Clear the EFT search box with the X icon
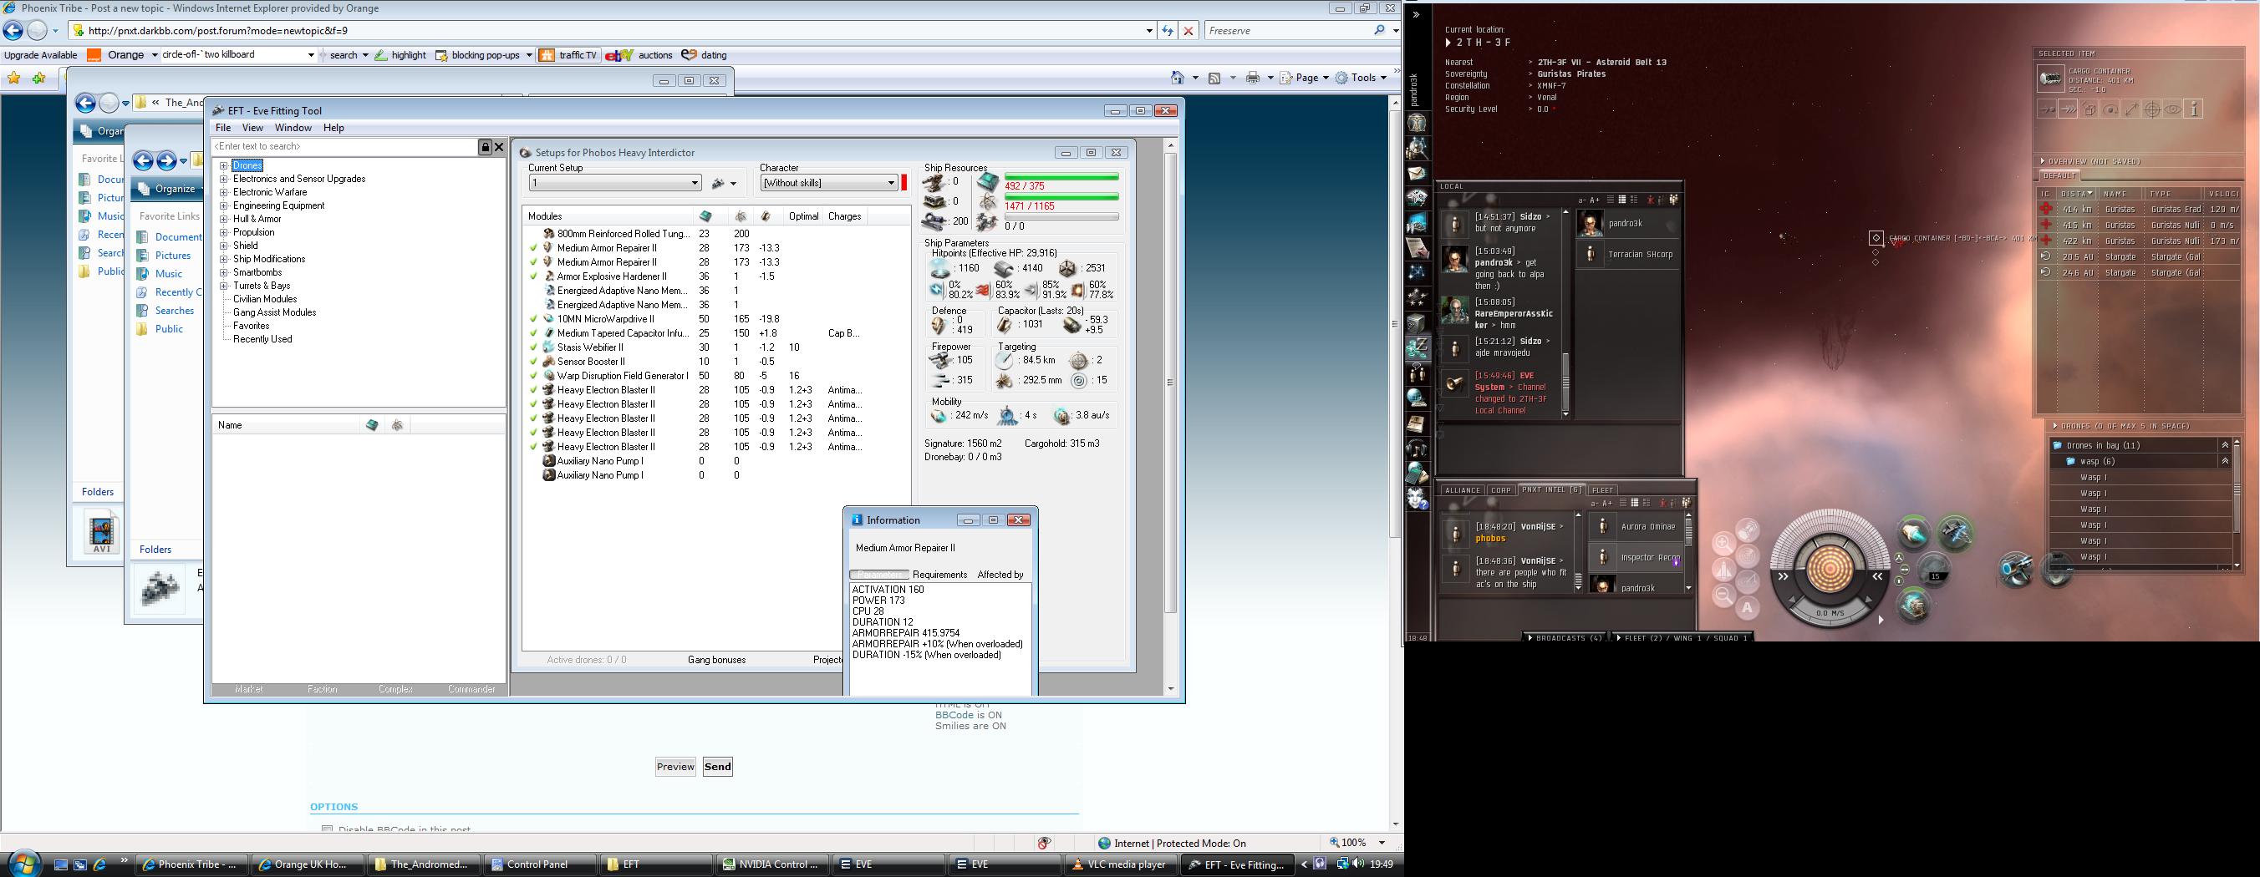This screenshot has width=2260, height=877. tap(499, 146)
